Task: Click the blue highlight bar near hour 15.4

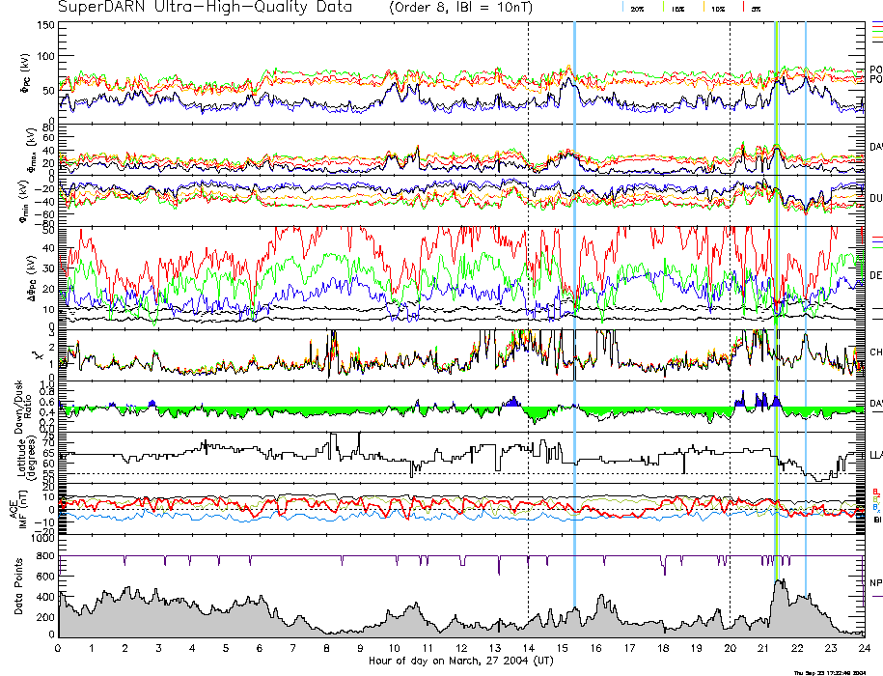Action: (574, 313)
